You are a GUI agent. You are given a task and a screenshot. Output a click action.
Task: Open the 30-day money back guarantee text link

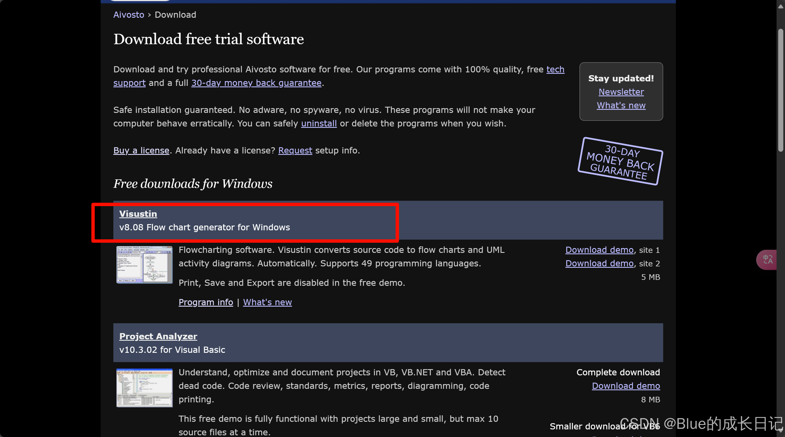click(x=256, y=83)
